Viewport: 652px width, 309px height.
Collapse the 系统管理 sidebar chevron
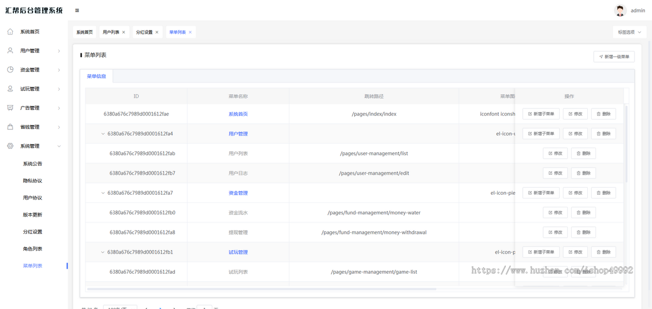(x=59, y=146)
